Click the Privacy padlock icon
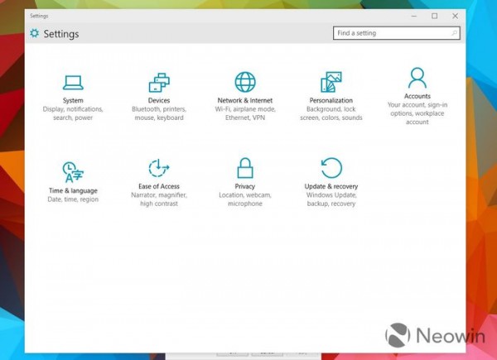The image size is (497, 360). 245,169
